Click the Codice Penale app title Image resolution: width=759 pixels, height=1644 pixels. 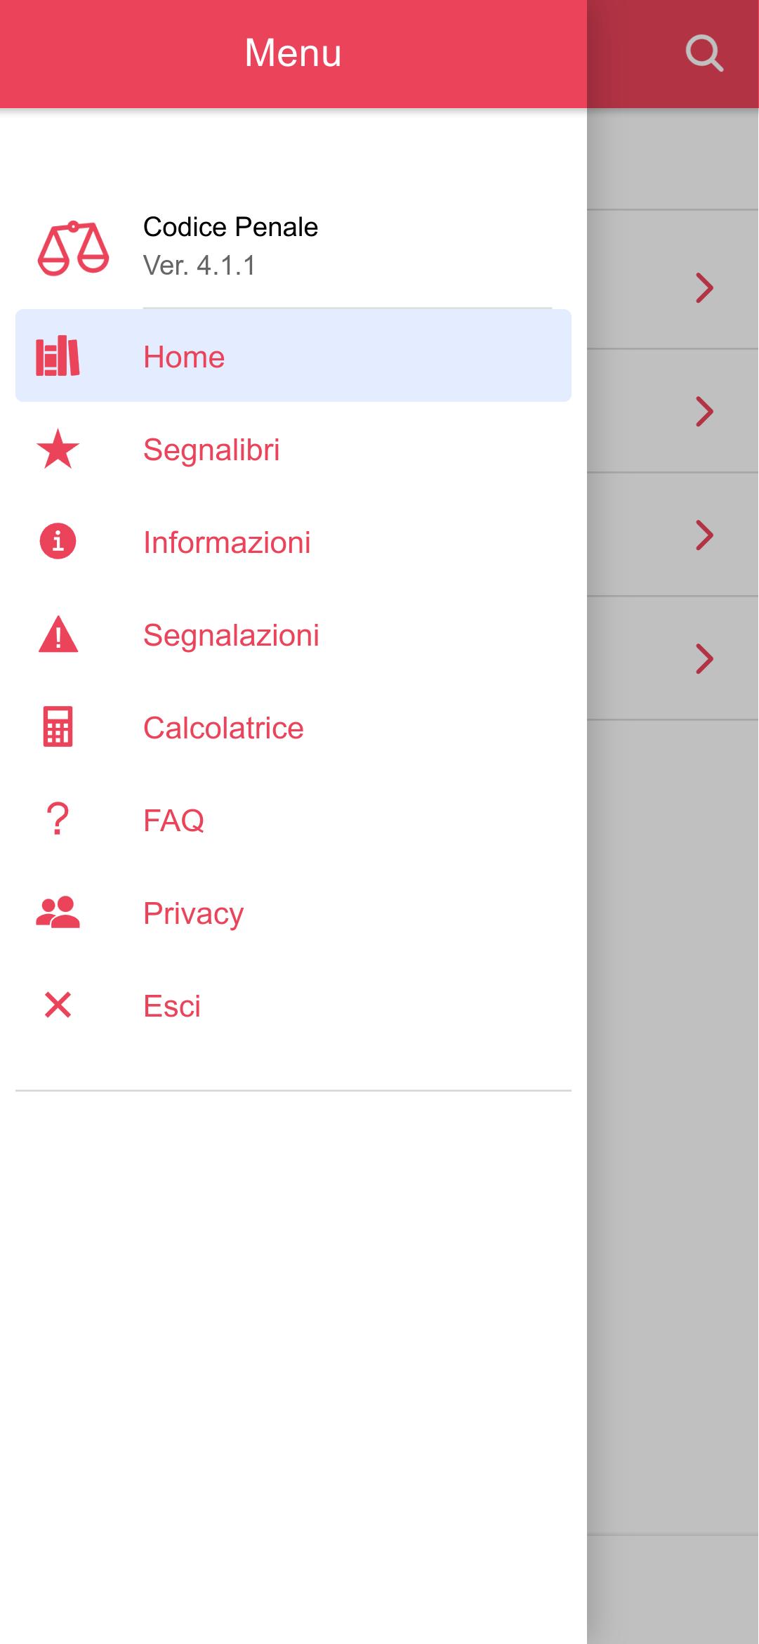[x=230, y=227]
